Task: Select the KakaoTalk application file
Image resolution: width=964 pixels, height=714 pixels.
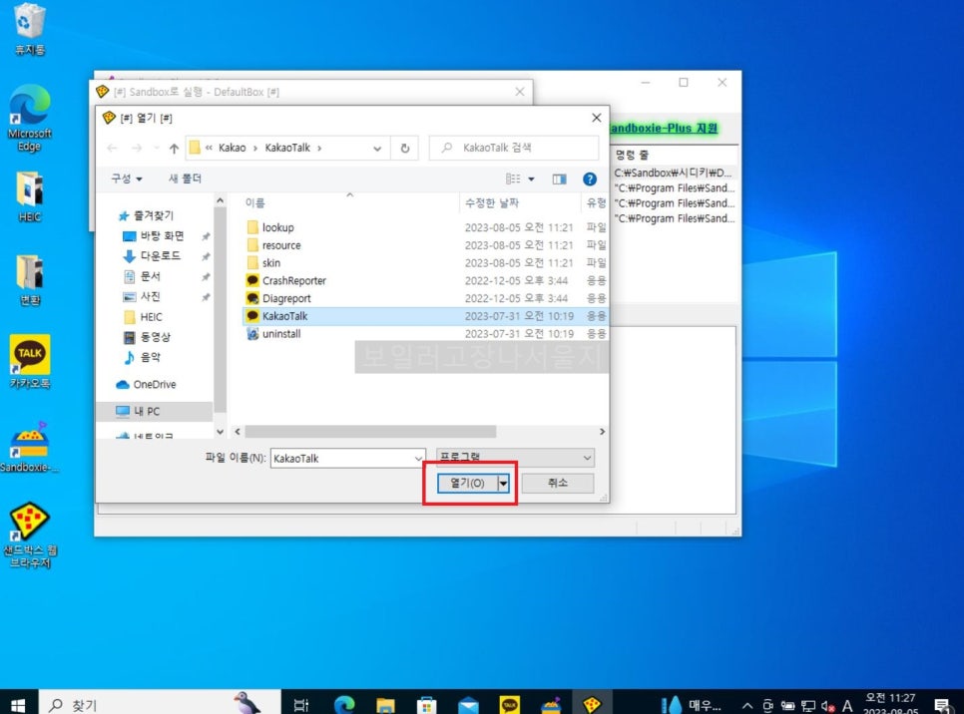Action: (425, 316)
